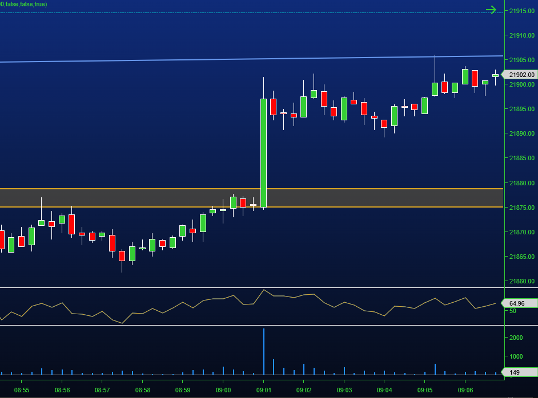538x398 pixels.
Task: Click the 21905.00 price axis label
Action: tap(522, 60)
